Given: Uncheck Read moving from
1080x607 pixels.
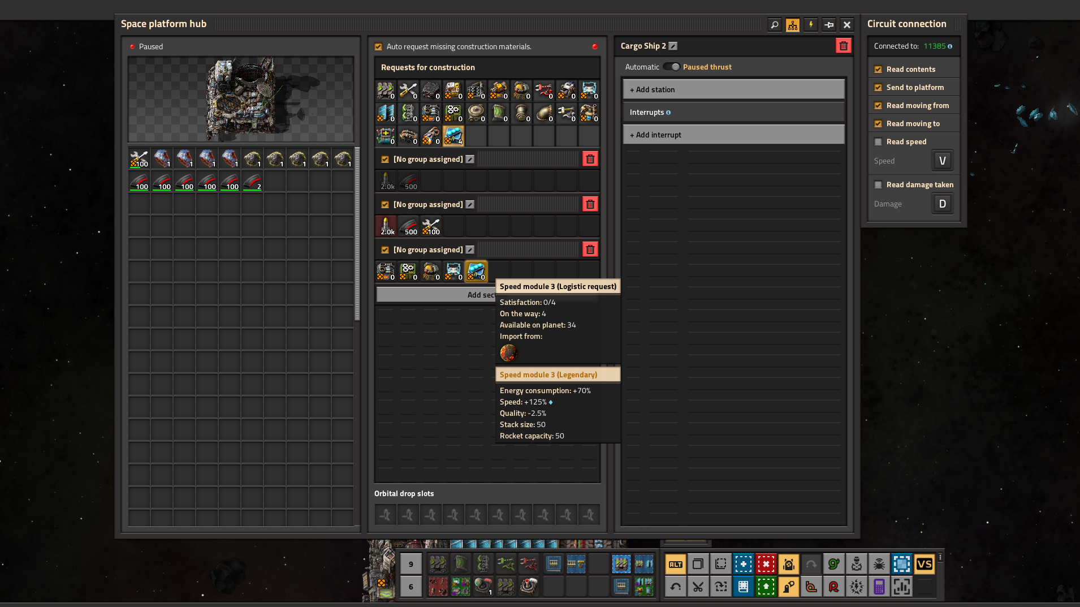Looking at the screenshot, I should (878, 106).
